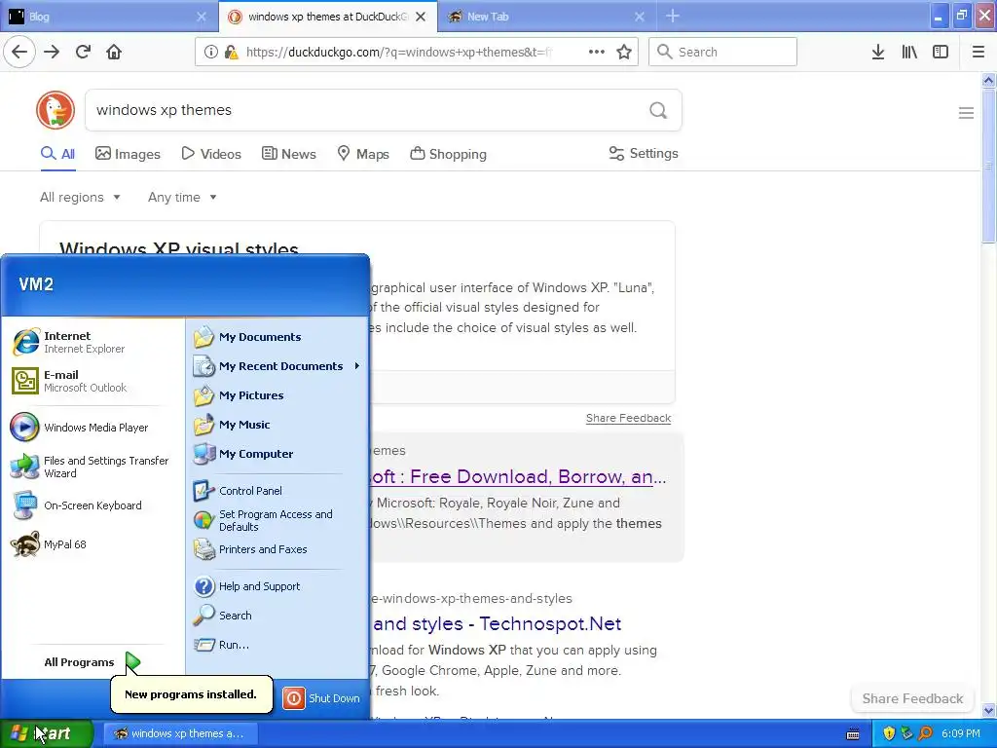This screenshot has width=997, height=748.
Task: Open browser hamburger menu
Action: (978, 52)
